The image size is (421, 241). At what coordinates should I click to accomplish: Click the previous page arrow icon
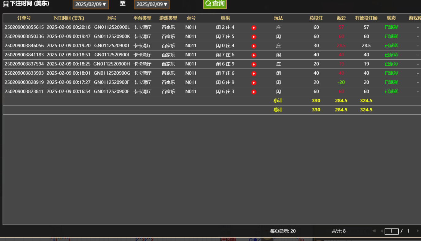pyautogui.click(x=382, y=231)
